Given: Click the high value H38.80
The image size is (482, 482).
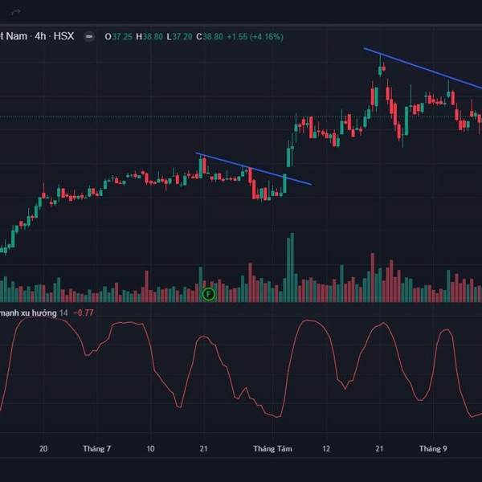Looking at the screenshot, I should [x=149, y=37].
